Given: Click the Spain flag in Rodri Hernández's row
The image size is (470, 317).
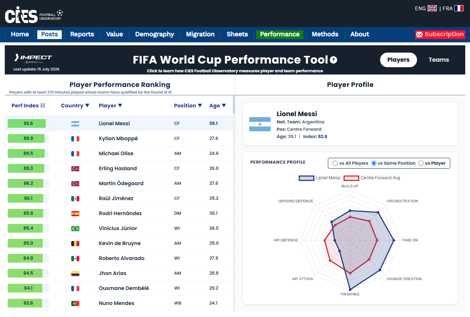Looking at the screenshot, I should 75,214.
